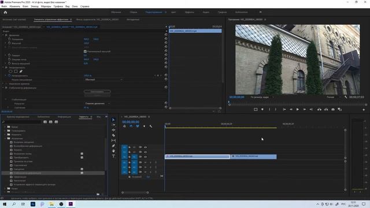Step forward one frame in Program monitor
370x208 pixels.
tap(305, 109)
